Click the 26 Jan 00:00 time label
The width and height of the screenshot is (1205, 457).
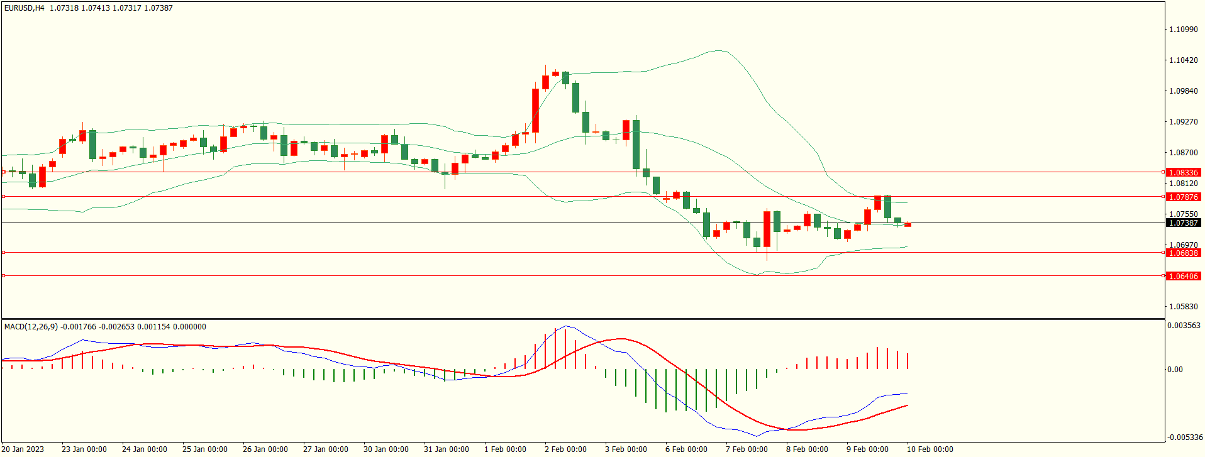(x=265, y=449)
